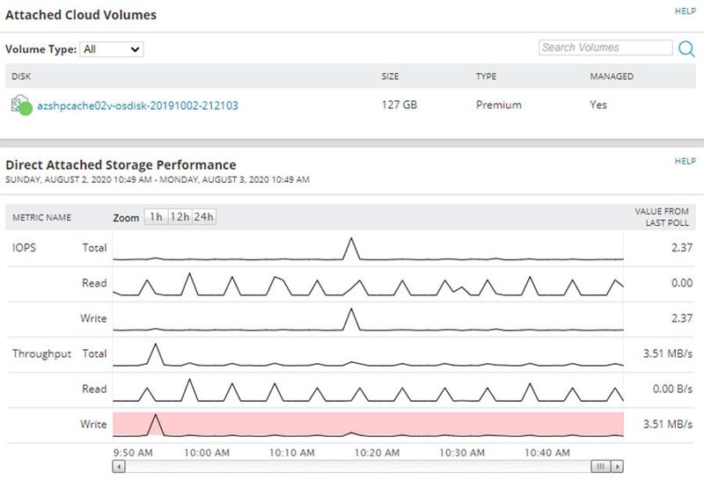This screenshot has width=704, height=480.
Task: Click the IOPS metric label
Action: [x=24, y=248]
